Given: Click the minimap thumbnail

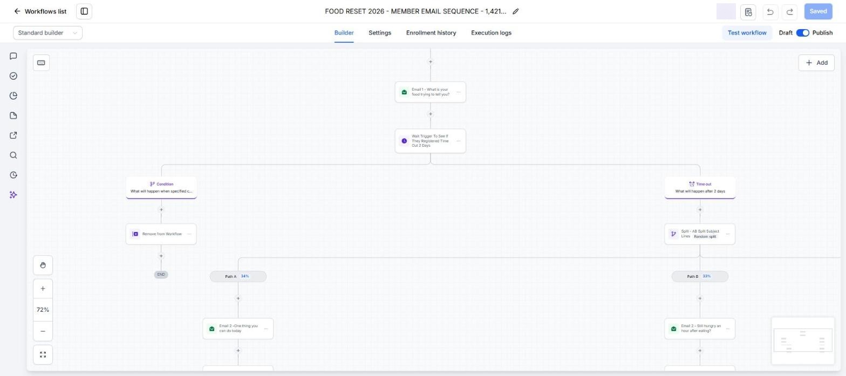Looking at the screenshot, I should tap(803, 341).
